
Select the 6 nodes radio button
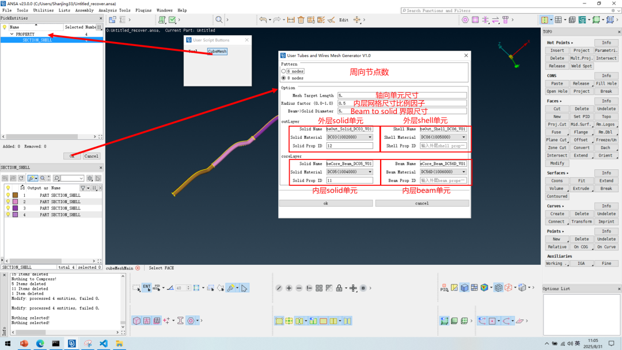(283, 71)
